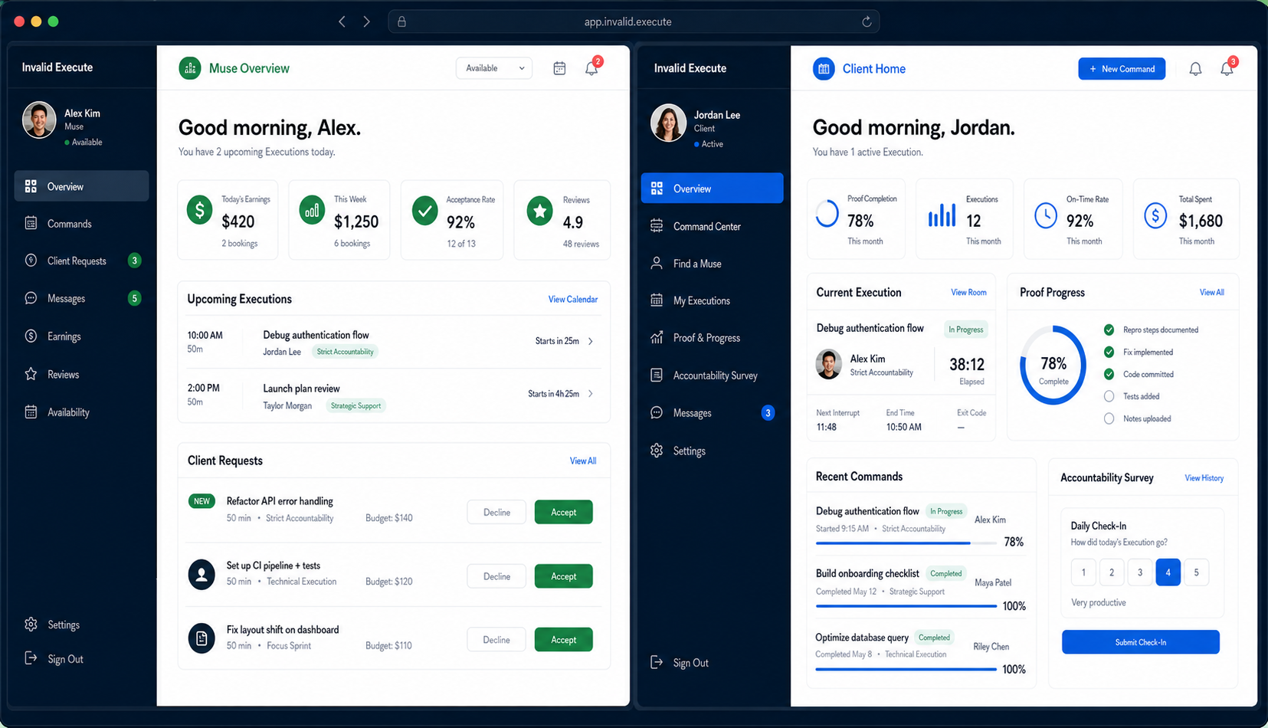Click the person avatar icon beside Set up CI pipeline

pyautogui.click(x=202, y=574)
